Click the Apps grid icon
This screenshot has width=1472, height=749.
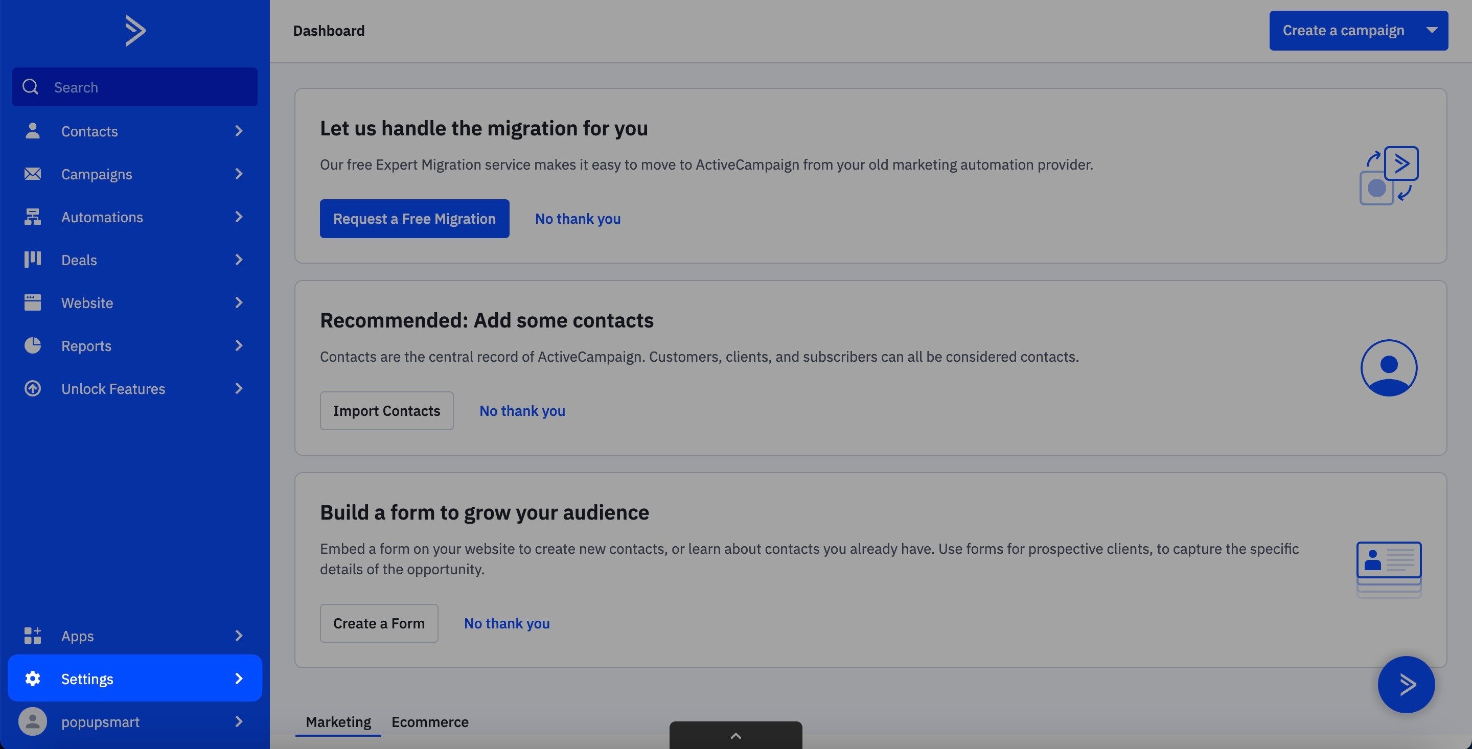[x=33, y=635]
